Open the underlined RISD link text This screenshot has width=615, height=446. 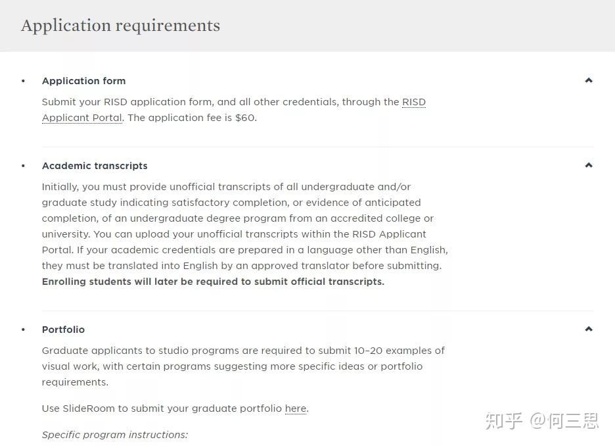point(414,102)
